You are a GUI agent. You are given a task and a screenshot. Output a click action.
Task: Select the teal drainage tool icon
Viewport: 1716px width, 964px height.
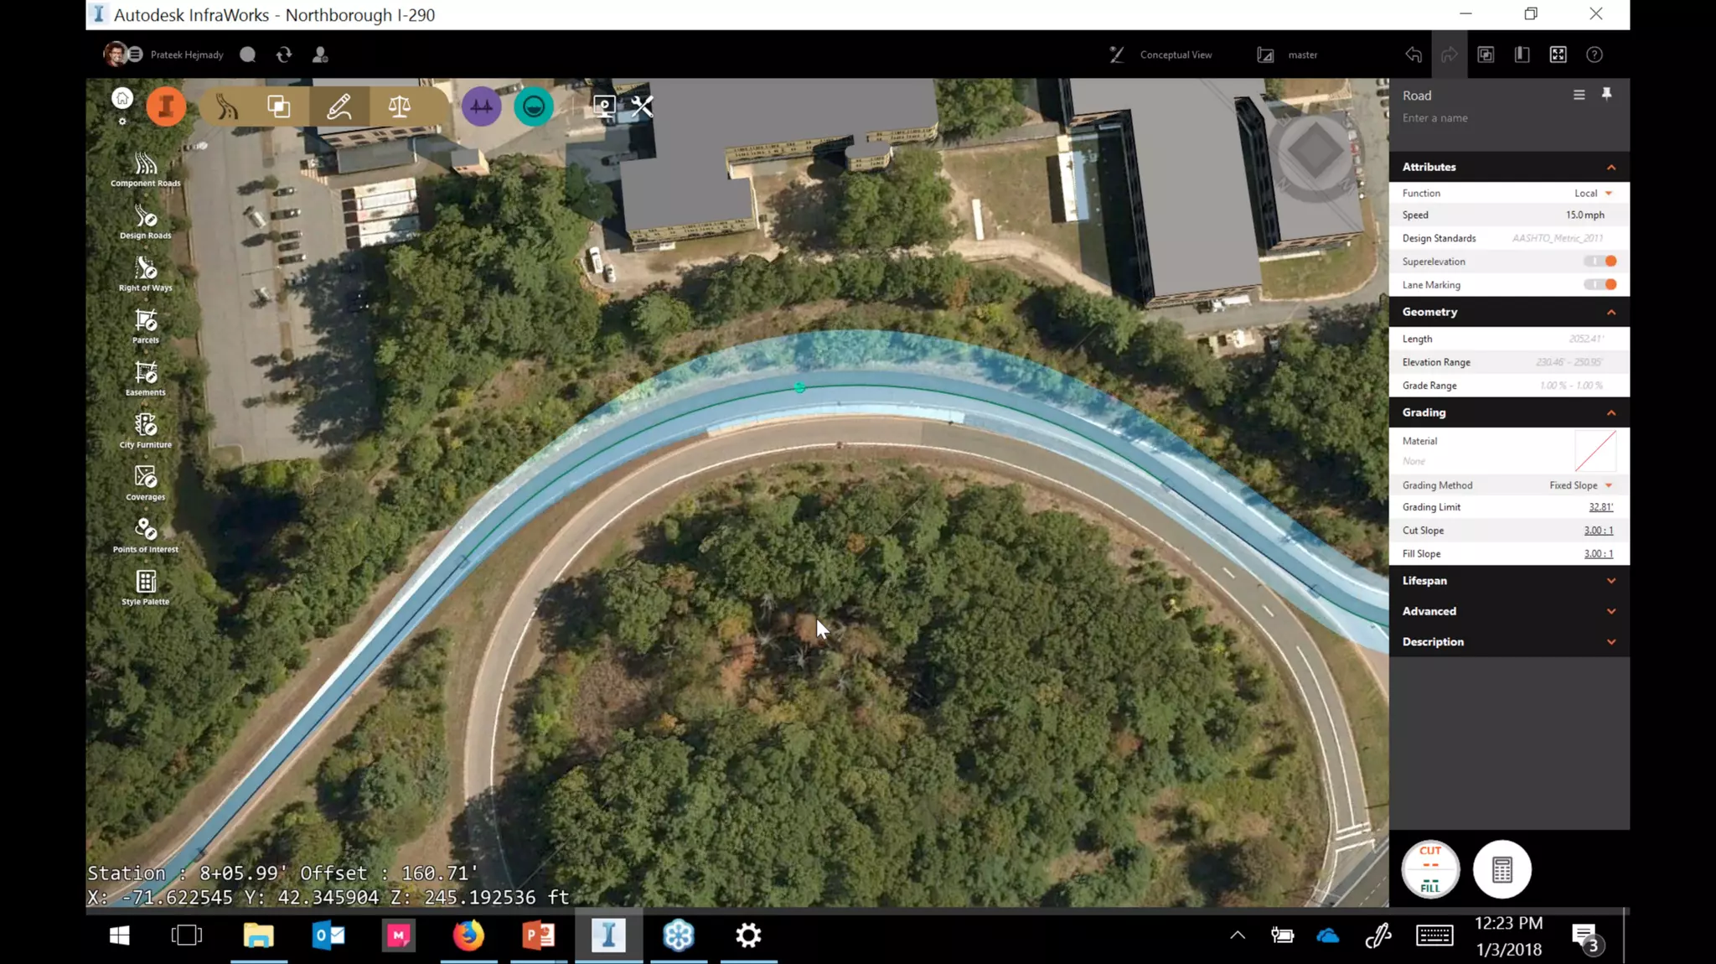click(x=534, y=106)
